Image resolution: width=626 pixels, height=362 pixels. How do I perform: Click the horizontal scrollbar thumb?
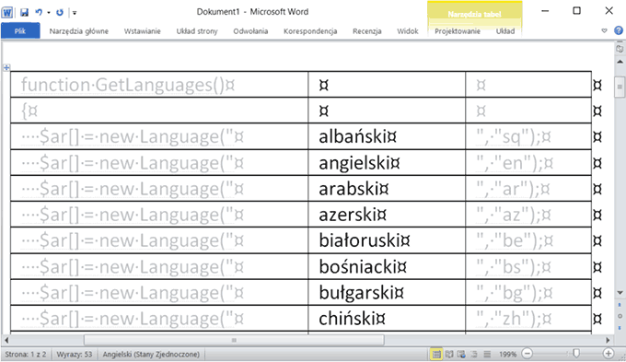[x=234, y=341]
